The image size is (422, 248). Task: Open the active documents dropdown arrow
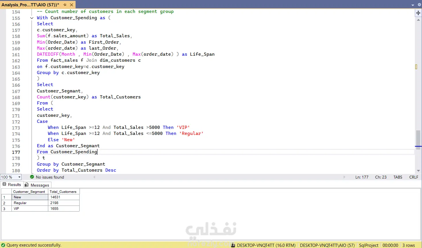click(x=413, y=5)
